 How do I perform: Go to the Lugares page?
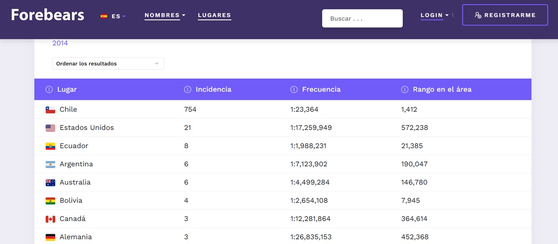point(215,15)
